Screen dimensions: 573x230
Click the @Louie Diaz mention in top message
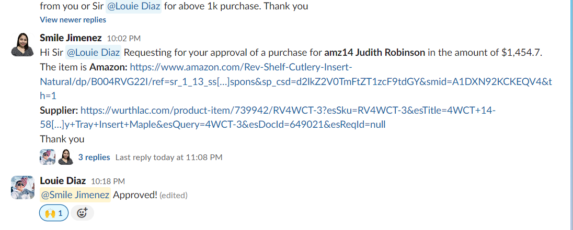[133, 6]
